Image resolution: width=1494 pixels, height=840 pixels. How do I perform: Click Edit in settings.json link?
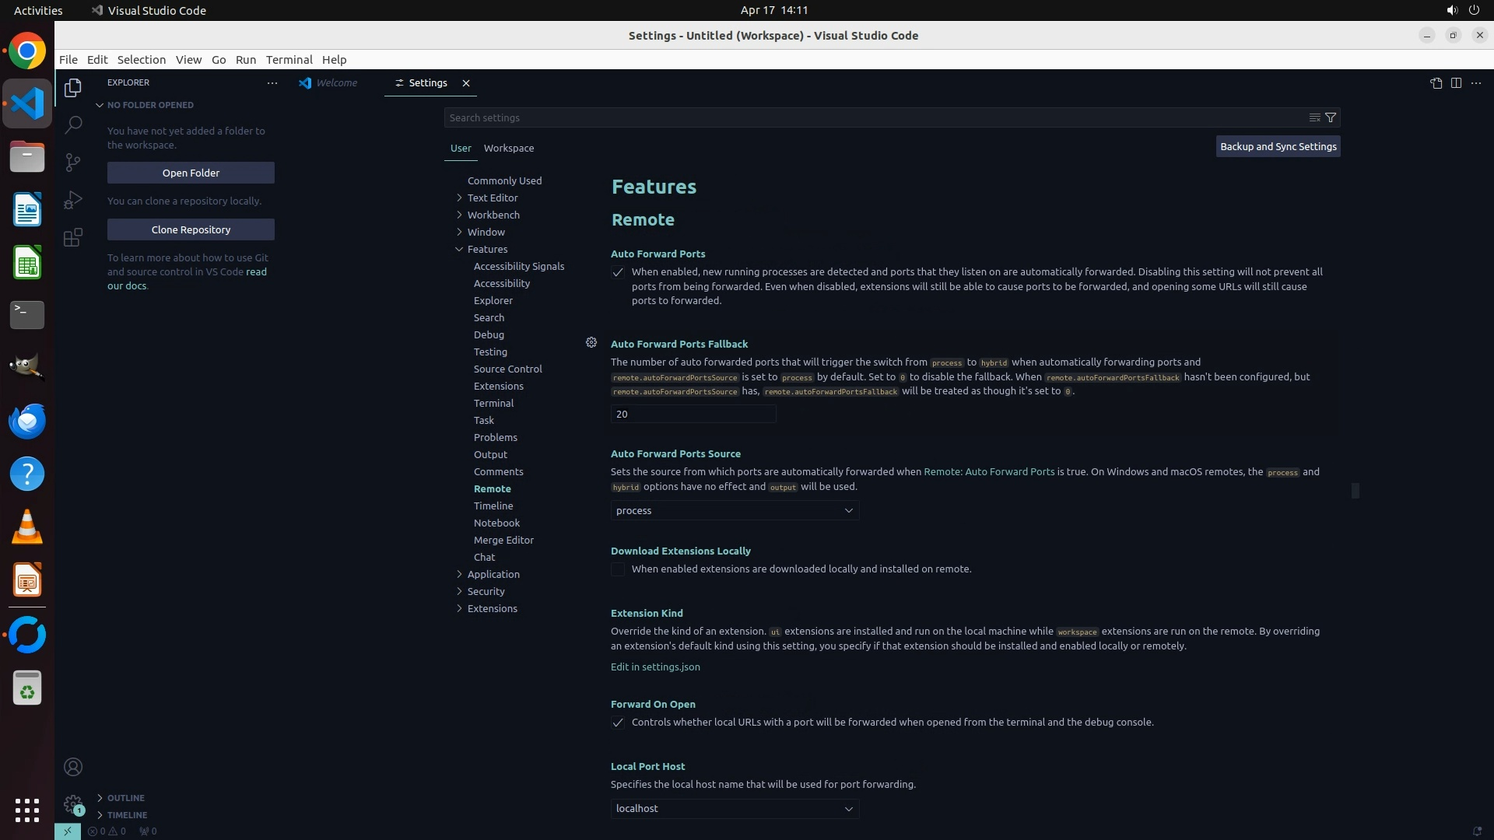(x=655, y=667)
